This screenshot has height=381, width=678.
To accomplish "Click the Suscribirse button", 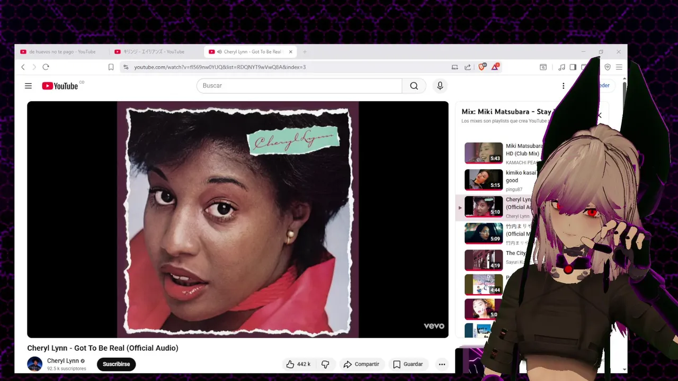I will 116,364.
